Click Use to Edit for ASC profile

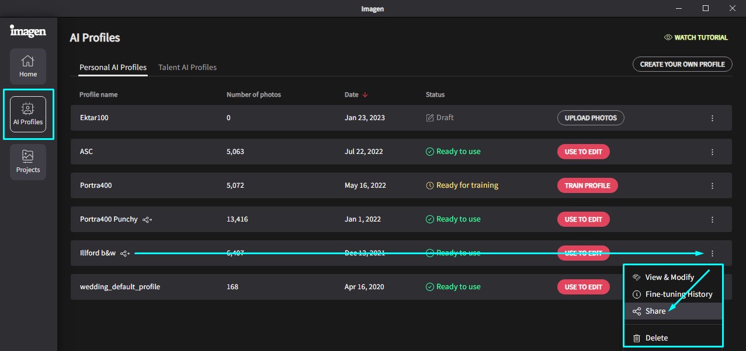pos(583,152)
